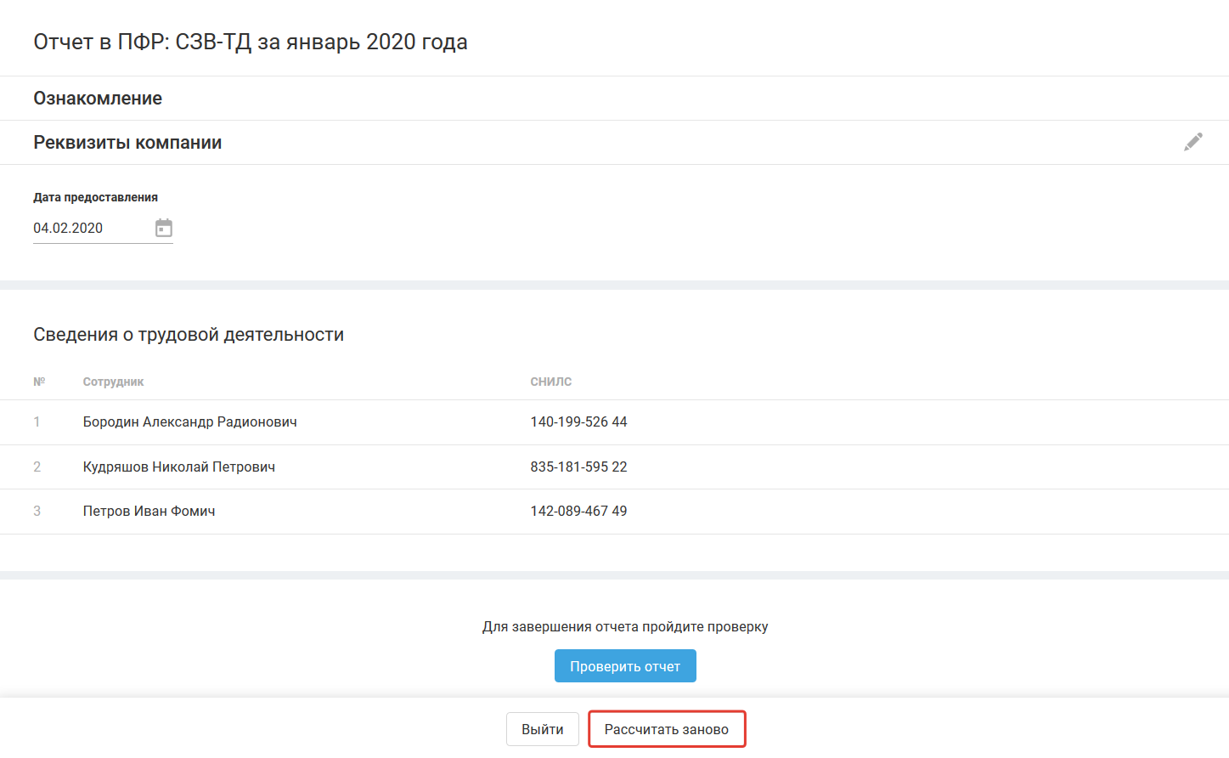
Task: Expand the Ознакомление section
Action: (98, 99)
